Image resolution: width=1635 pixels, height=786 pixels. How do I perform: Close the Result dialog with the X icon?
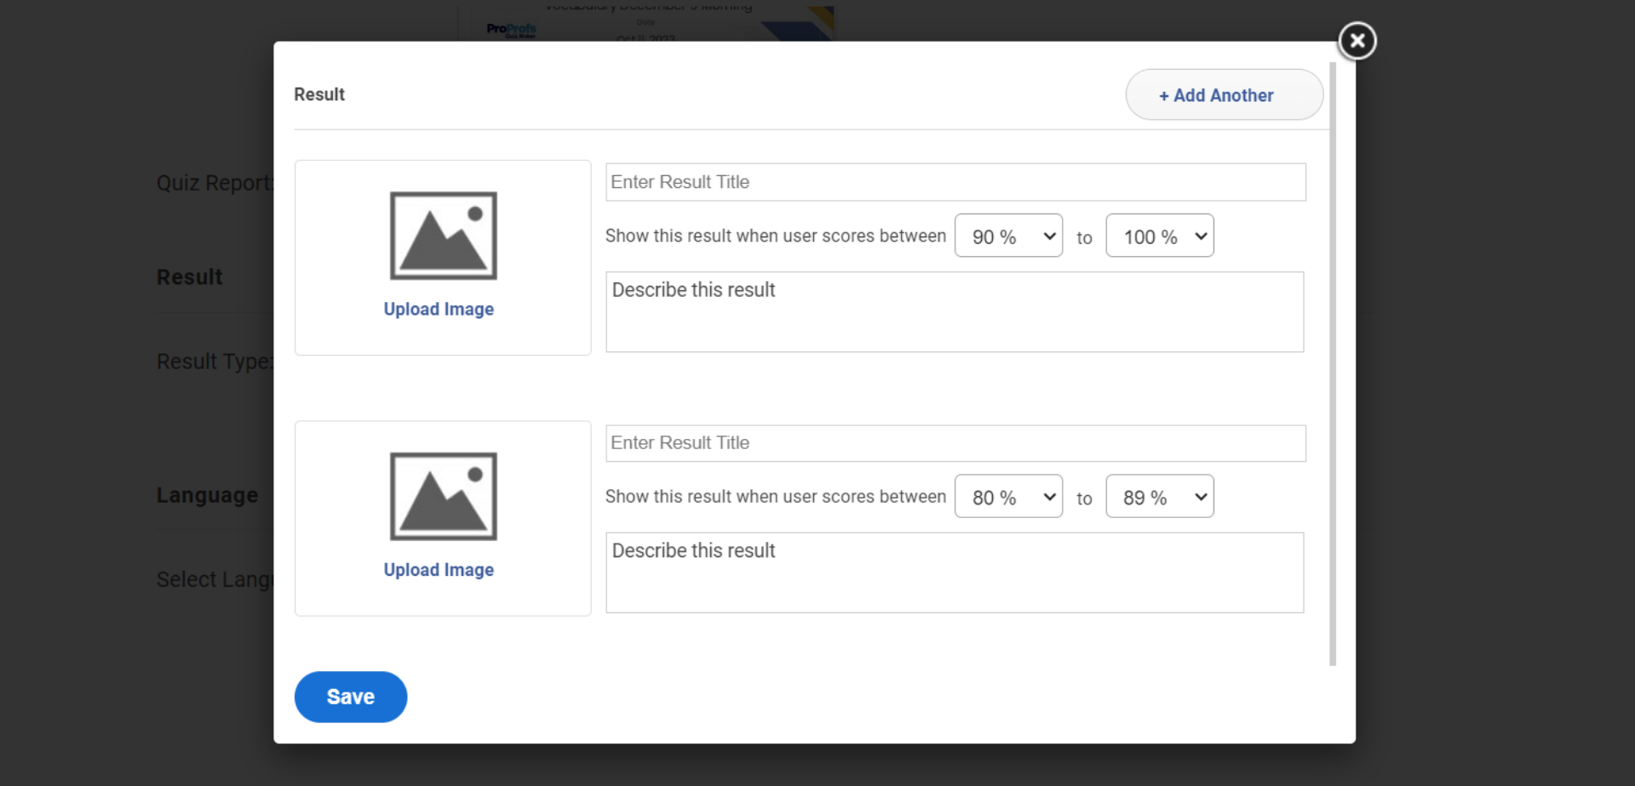(x=1357, y=41)
